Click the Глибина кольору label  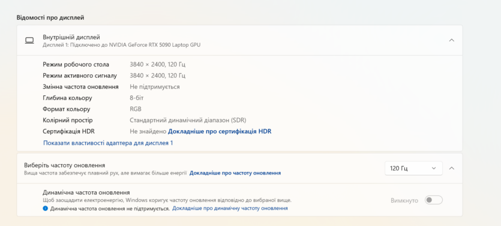[x=67, y=98]
